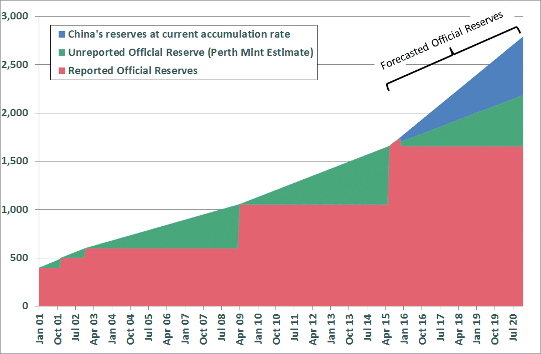Click the "Jan 13" x-axis label
This screenshot has width=541, height=354.
[331, 329]
